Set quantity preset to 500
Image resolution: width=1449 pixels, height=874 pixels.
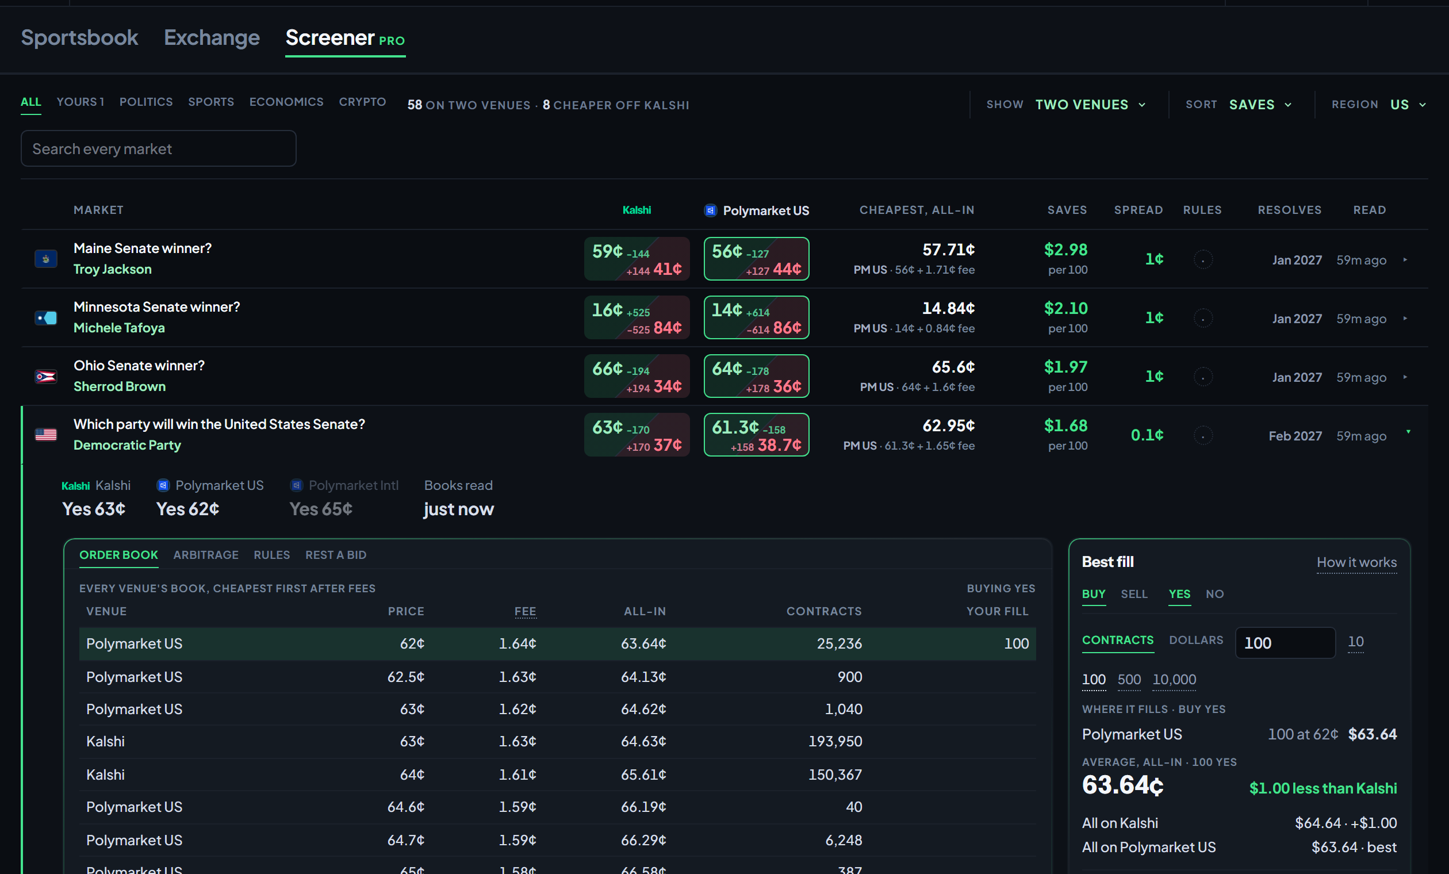(1129, 680)
